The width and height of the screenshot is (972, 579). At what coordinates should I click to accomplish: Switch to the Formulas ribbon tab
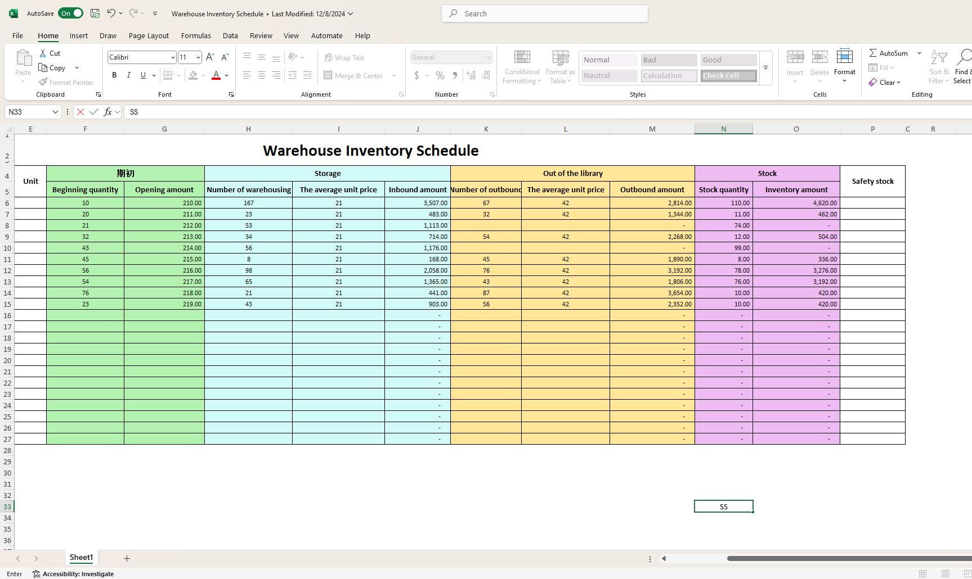195,35
